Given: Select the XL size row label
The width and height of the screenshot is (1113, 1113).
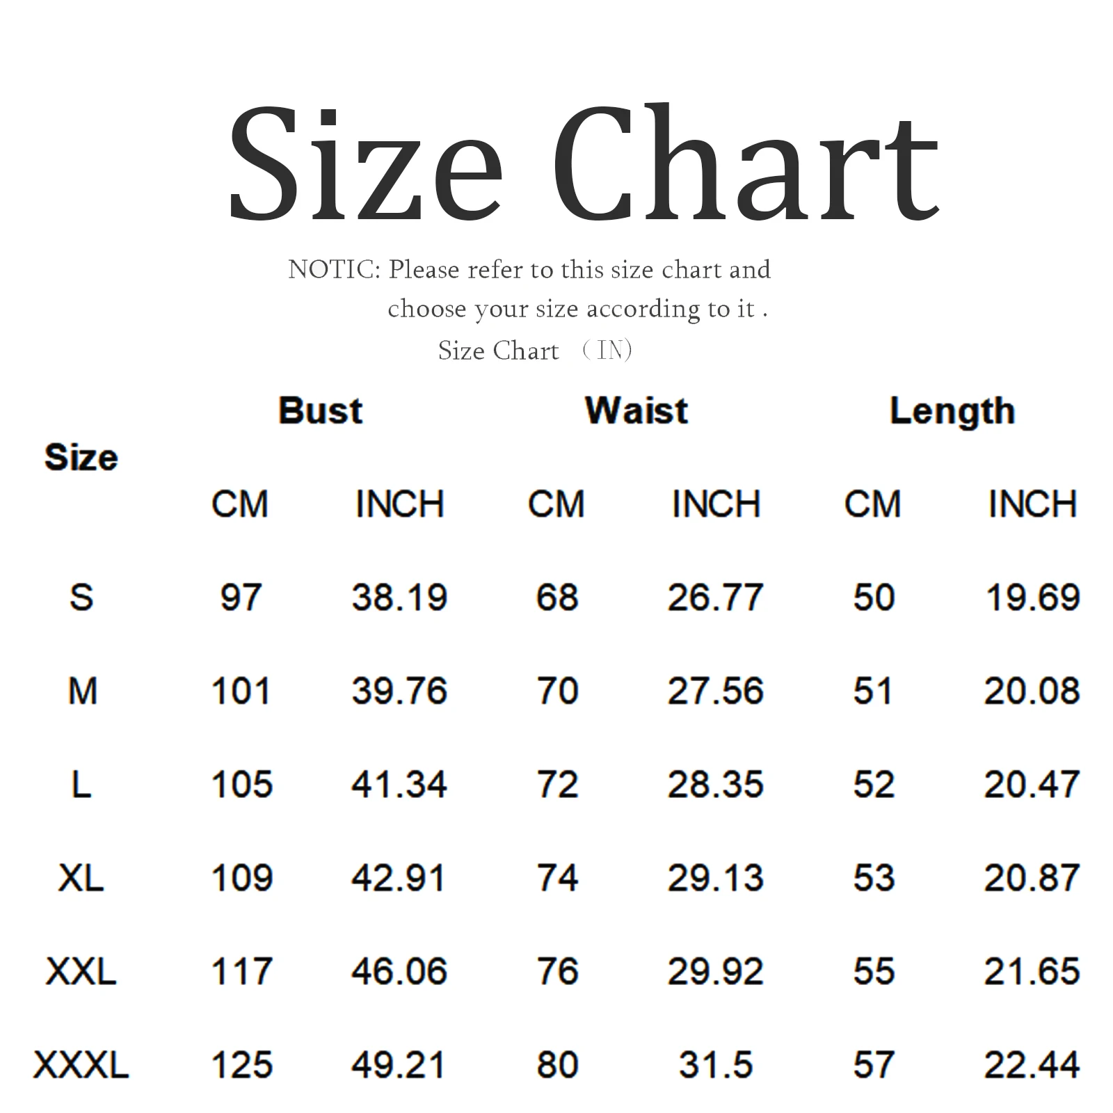Looking at the screenshot, I should tap(81, 878).
